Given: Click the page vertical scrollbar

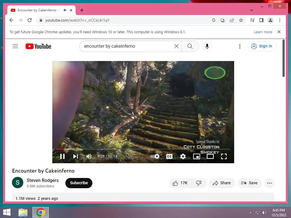Looking at the screenshot, I should click(284, 58).
